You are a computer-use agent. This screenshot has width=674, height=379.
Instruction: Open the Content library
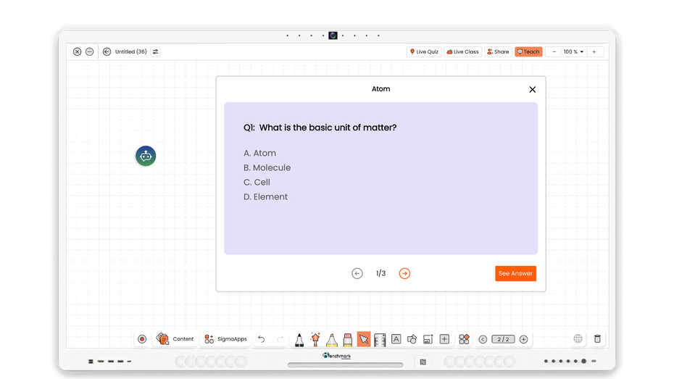(175, 339)
